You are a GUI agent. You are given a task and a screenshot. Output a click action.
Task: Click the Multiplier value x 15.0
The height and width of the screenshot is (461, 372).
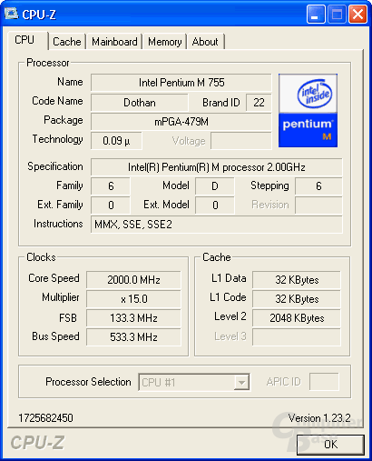[x=133, y=299]
